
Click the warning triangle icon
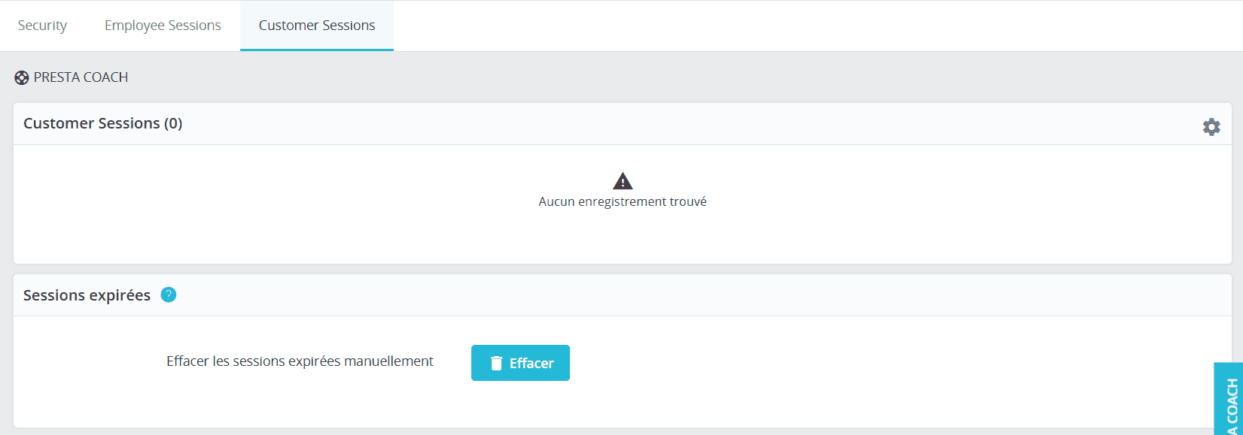(623, 180)
